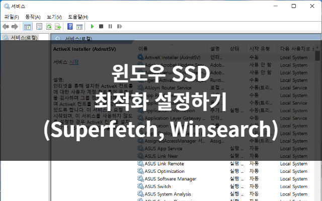The width and height of the screenshot is (322, 201).
Task: Click gear icon beside ASUS Optimization
Action: tap(140, 171)
